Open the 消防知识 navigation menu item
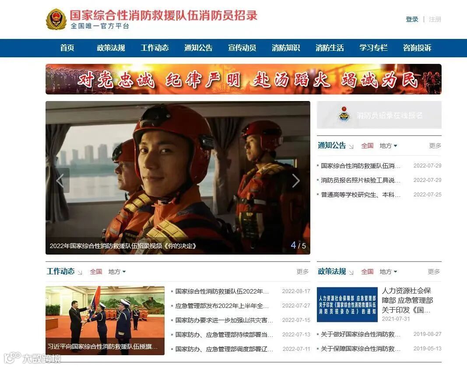This screenshot has width=467, height=367. click(x=286, y=48)
